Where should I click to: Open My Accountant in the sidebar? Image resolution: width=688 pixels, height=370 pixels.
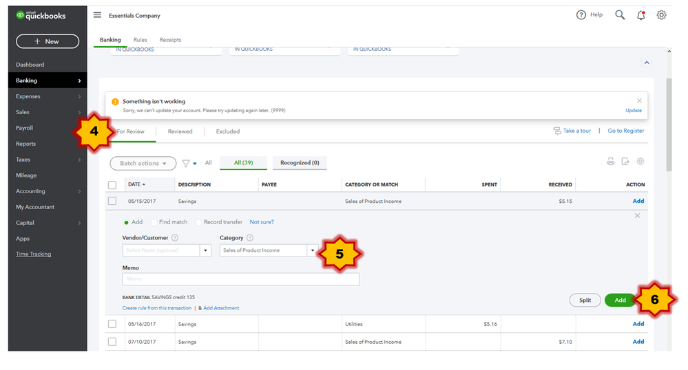(35, 207)
